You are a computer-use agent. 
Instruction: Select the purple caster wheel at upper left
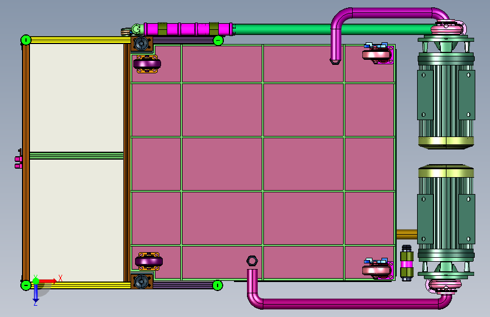(x=147, y=64)
